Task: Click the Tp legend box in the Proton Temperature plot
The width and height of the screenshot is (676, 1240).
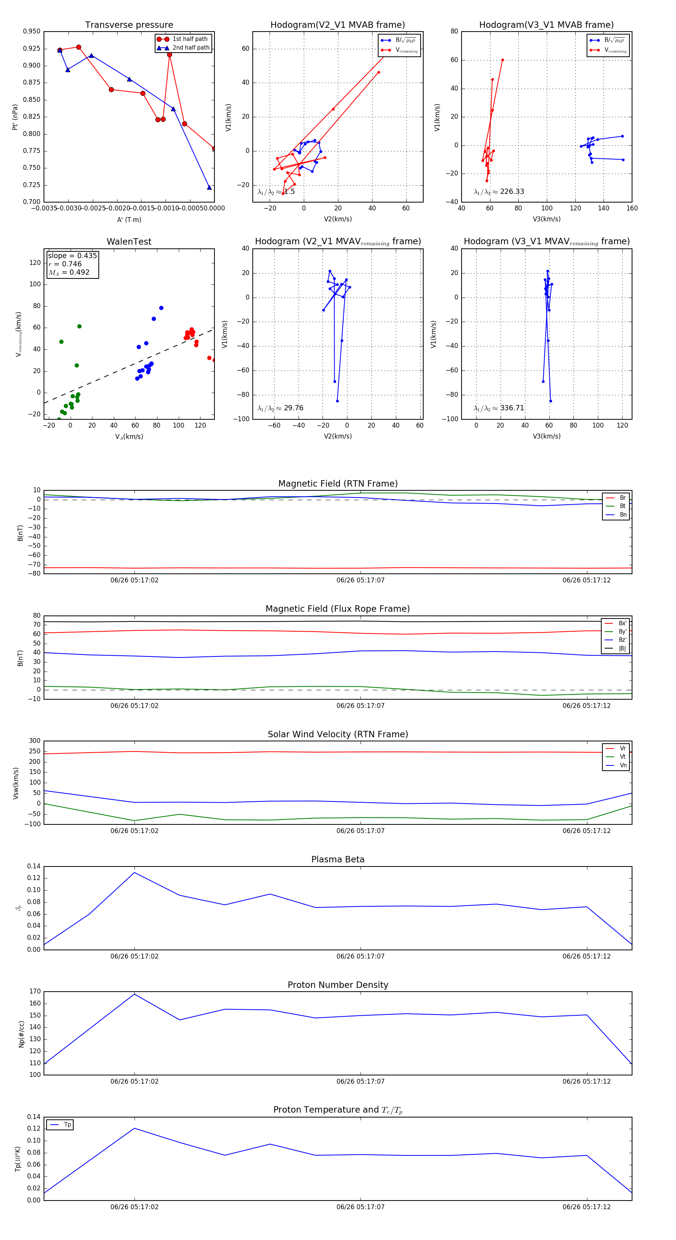Action: tap(60, 1125)
